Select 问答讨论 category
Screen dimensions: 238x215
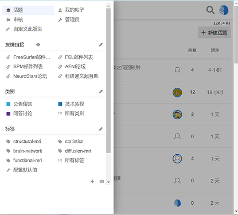pos(19,114)
